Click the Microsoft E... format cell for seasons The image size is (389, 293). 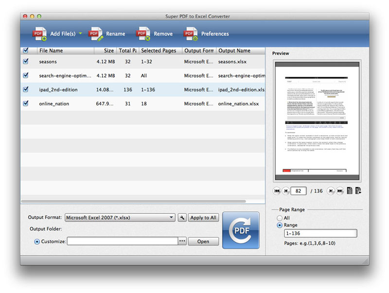pos(199,62)
